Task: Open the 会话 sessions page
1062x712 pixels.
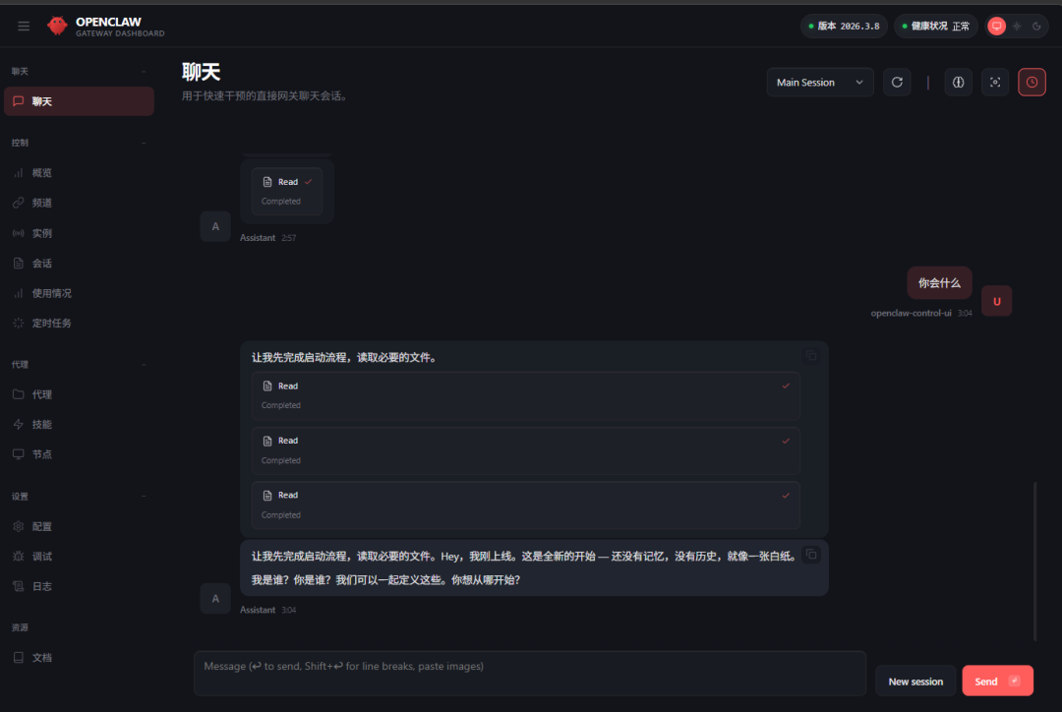Action: coord(79,263)
